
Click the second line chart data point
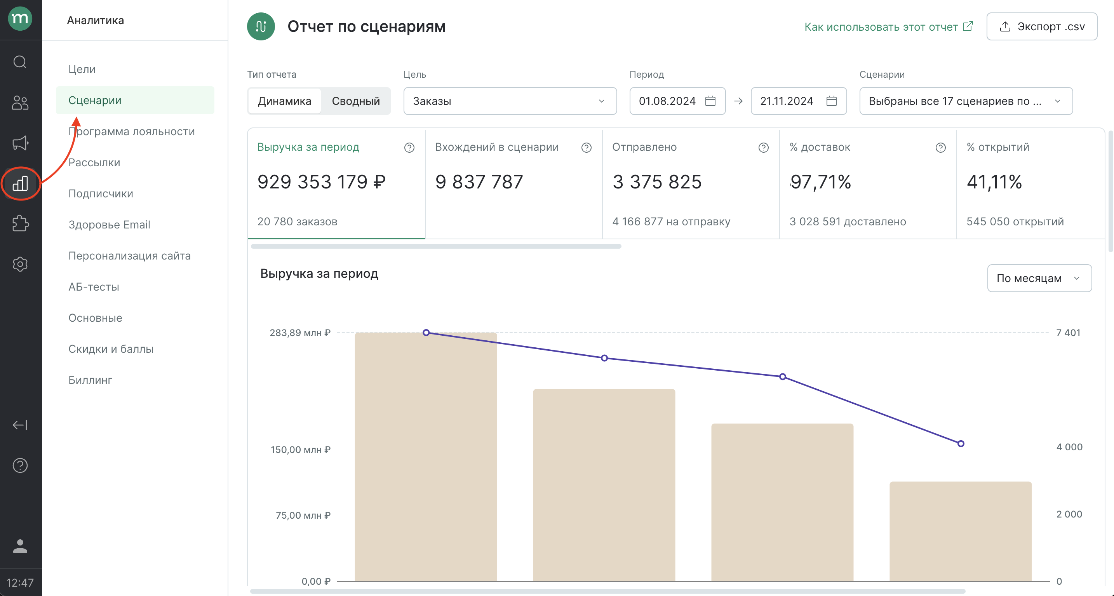604,358
